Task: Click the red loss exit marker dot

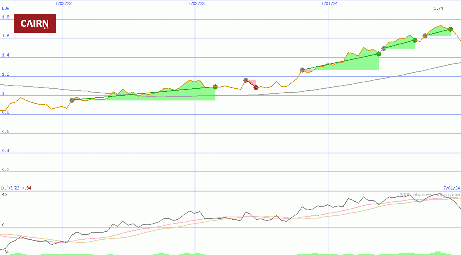Action: pos(256,87)
